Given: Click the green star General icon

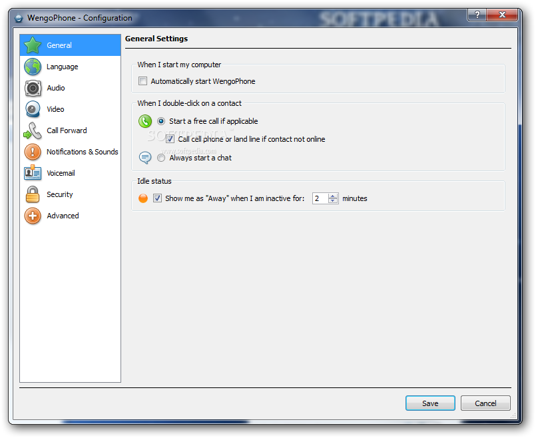Looking at the screenshot, I should pyautogui.click(x=33, y=45).
